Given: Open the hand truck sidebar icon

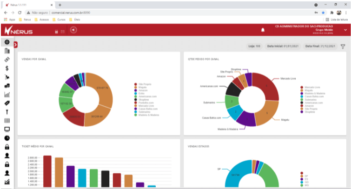Looking at the screenshot, I should (7, 77).
